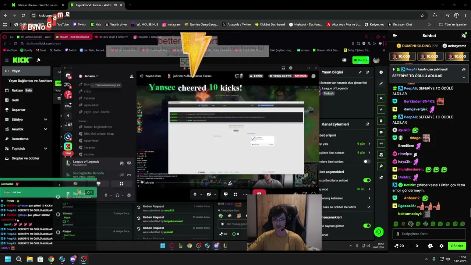Image resolution: width=471 pixels, height=265 pixels.
Task: Open Droplar ve ödüller in the sidebar
Action: click(x=26, y=159)
